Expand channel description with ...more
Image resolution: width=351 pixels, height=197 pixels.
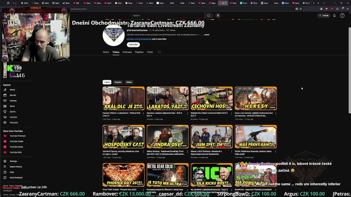[206, 35]
